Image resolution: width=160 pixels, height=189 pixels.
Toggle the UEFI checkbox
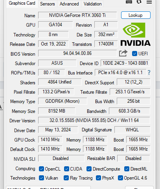tap(134, 54)
